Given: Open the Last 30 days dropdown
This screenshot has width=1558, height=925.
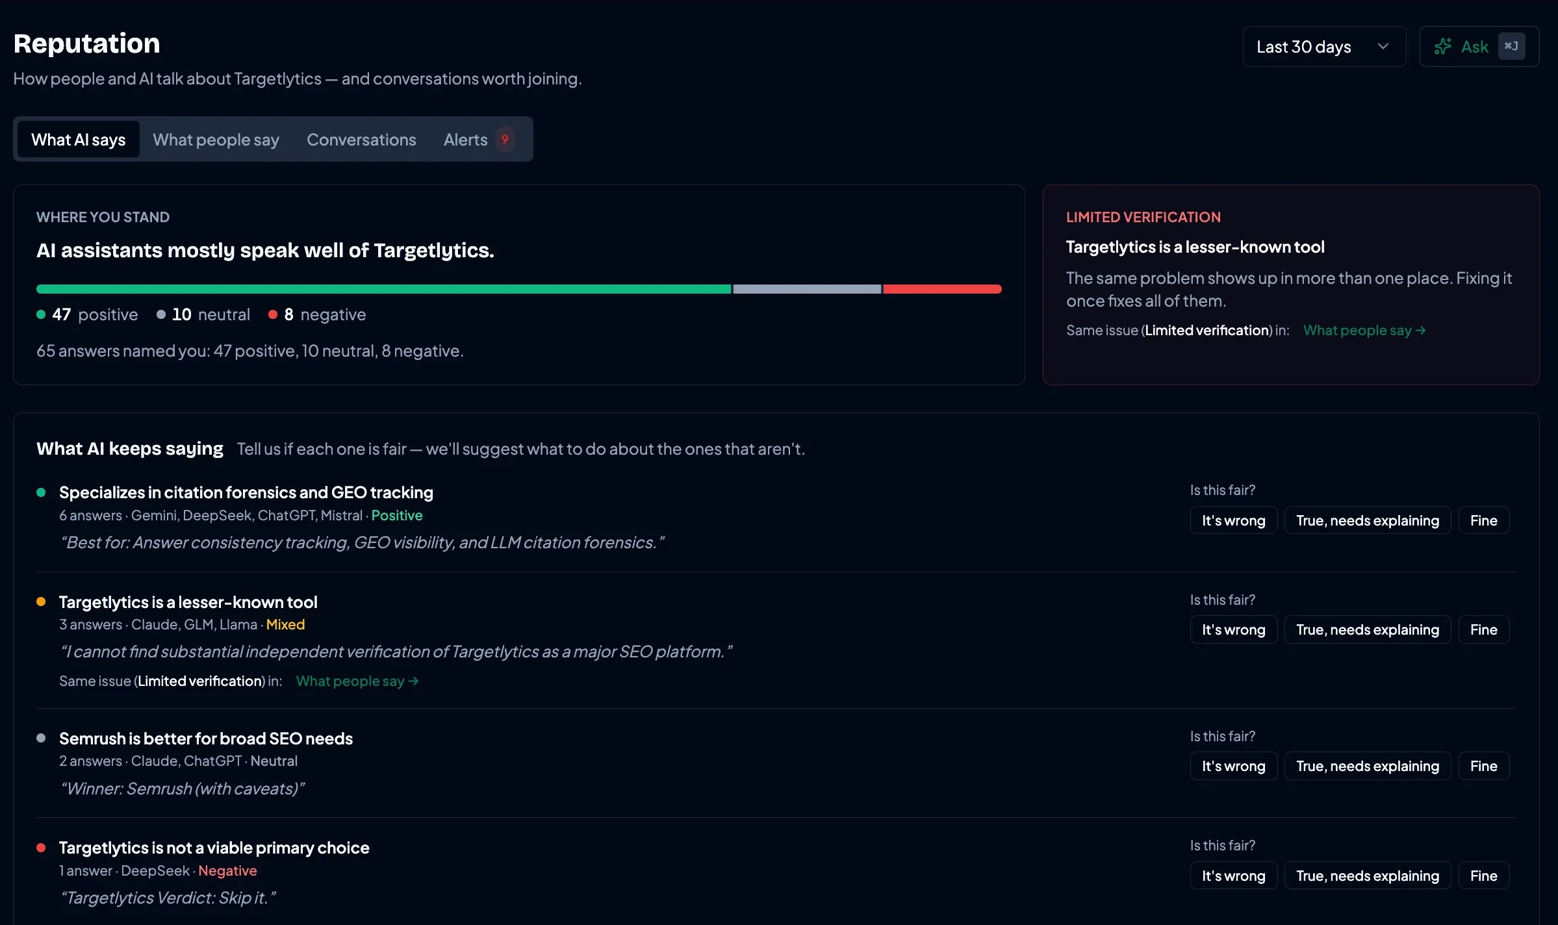Looking at the screenshot, I should point(1323,47).
